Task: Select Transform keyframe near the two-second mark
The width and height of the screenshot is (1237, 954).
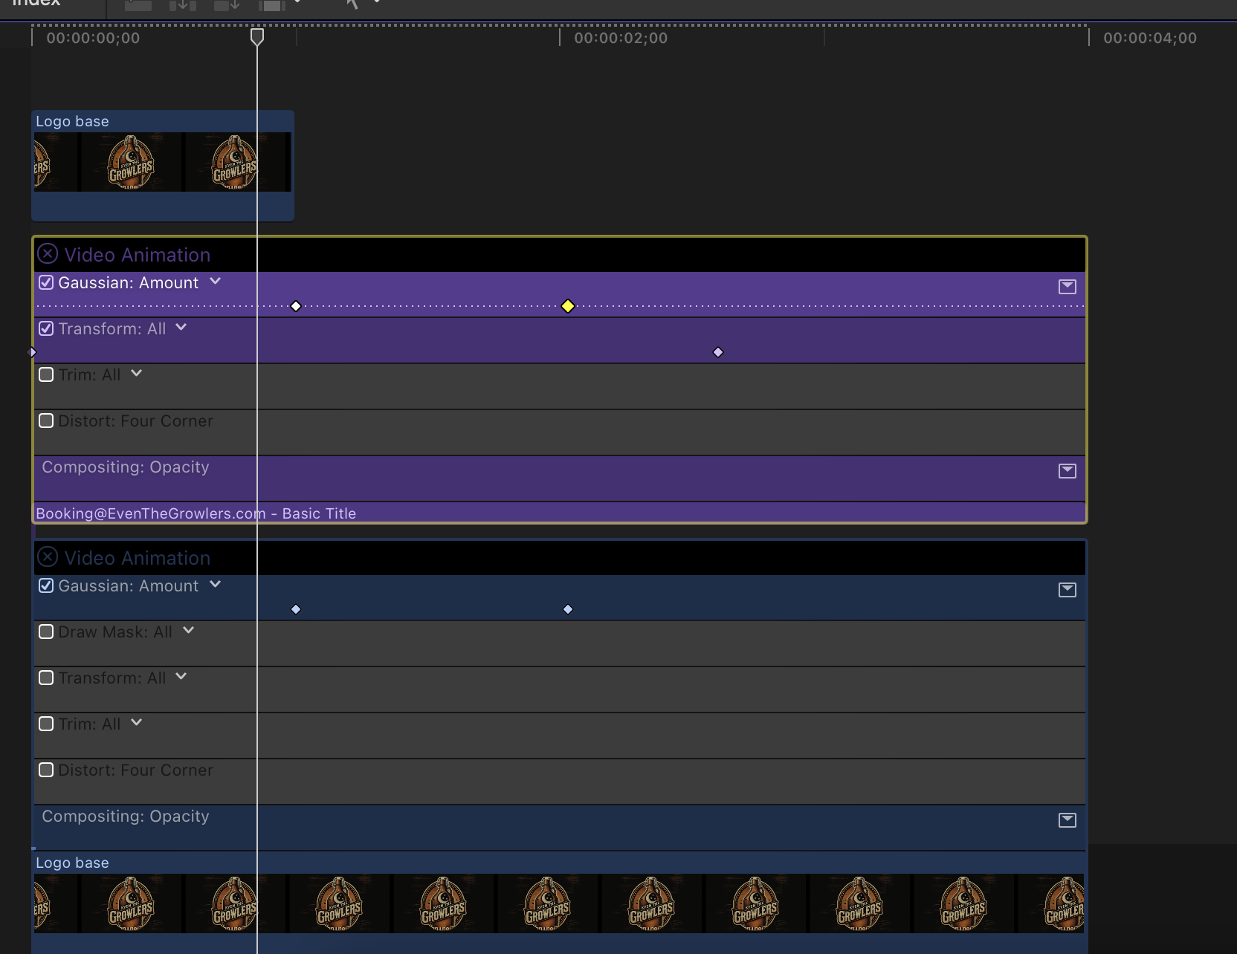Action: click(718, 352)
